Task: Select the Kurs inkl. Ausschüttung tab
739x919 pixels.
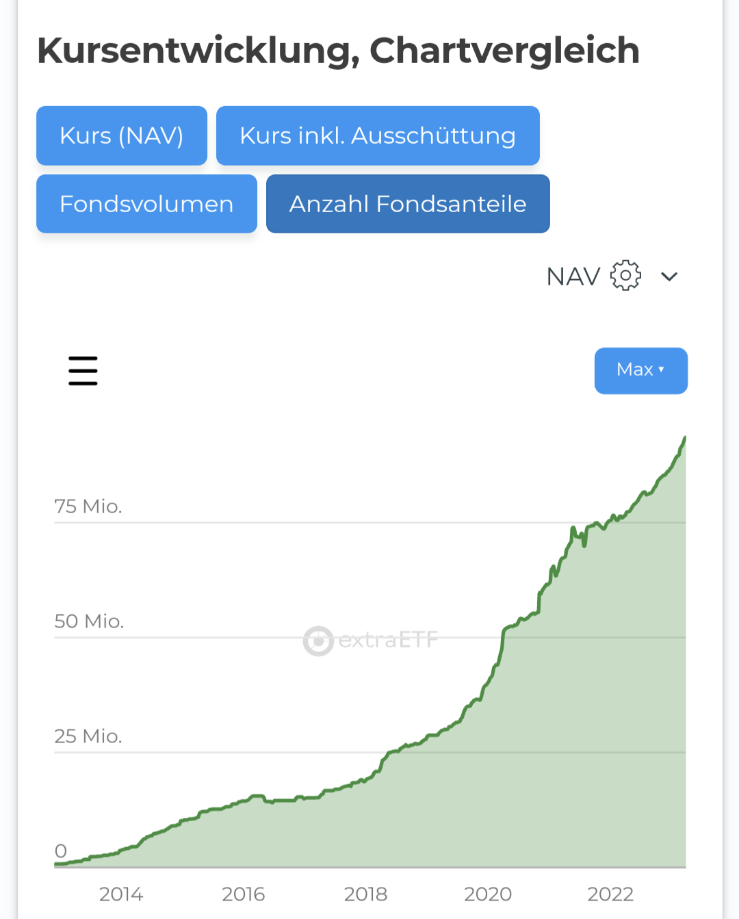Action: [x=378, y=135]
